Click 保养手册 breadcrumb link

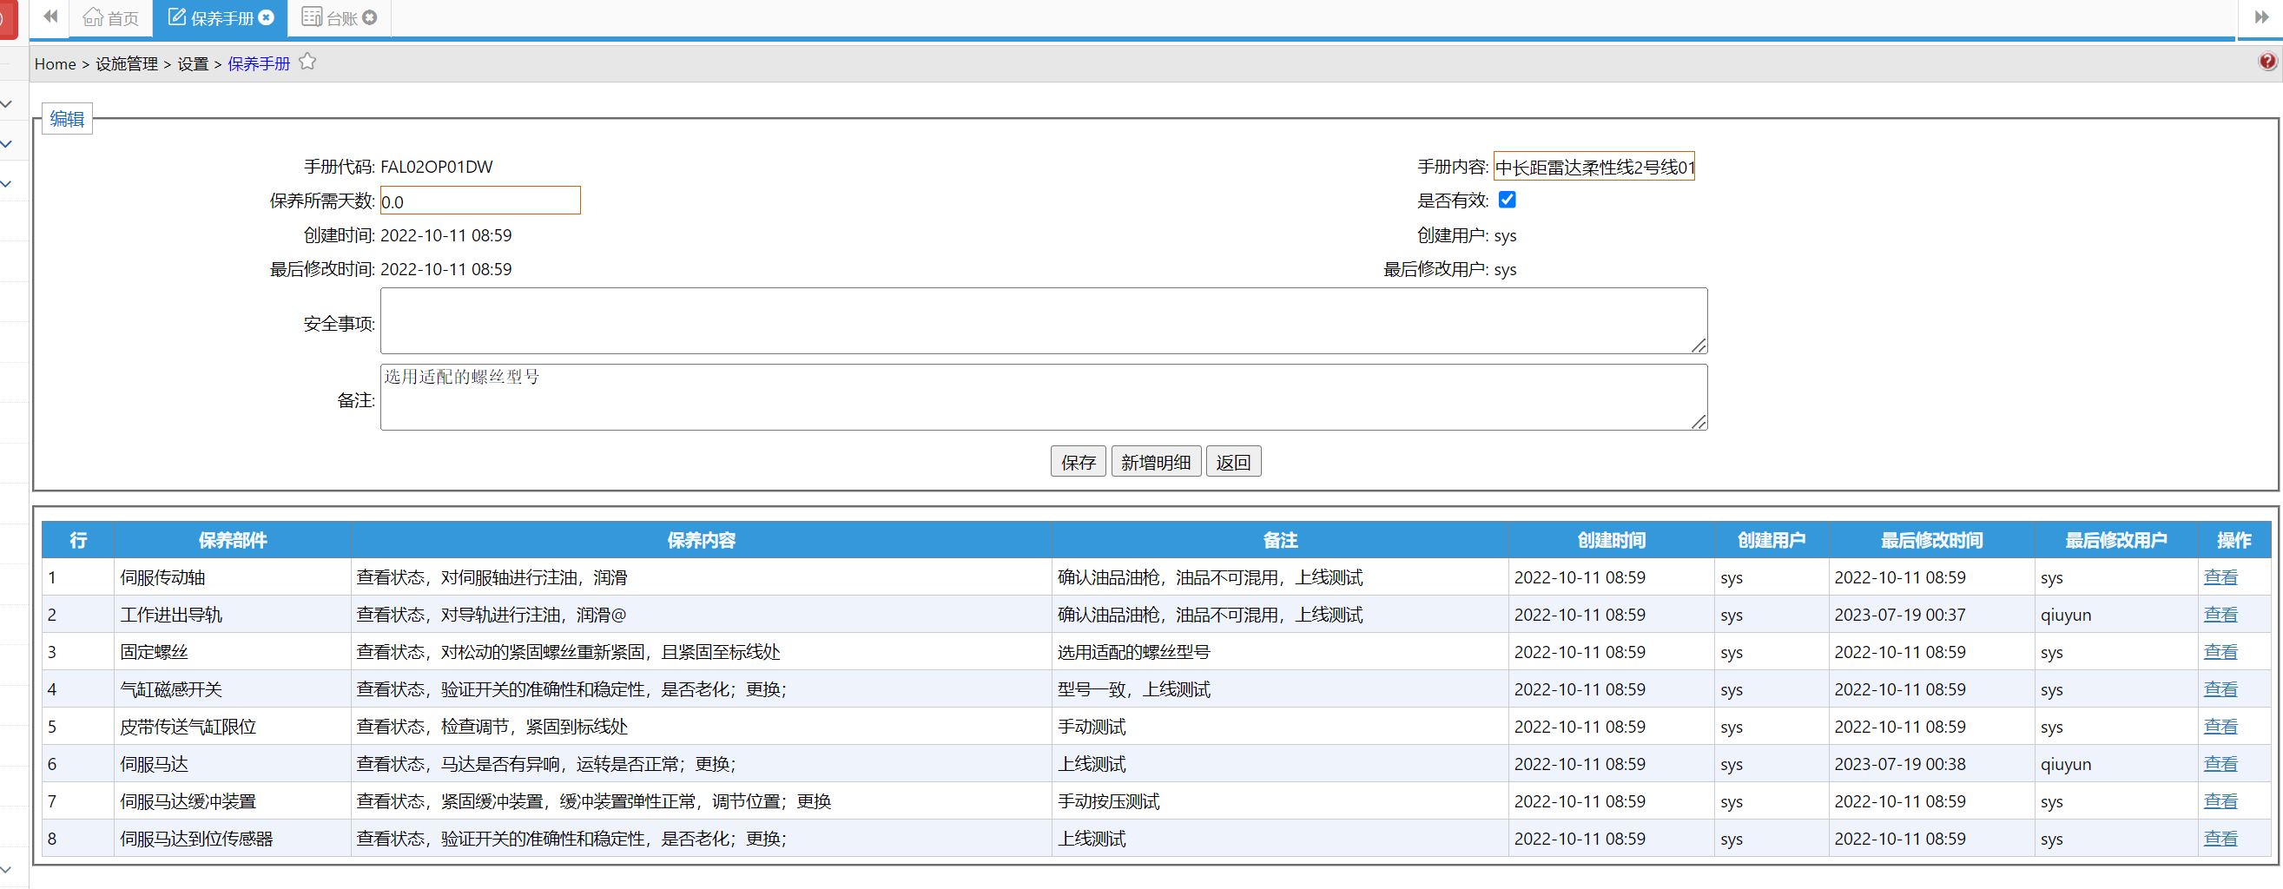[x=259, y=64]
